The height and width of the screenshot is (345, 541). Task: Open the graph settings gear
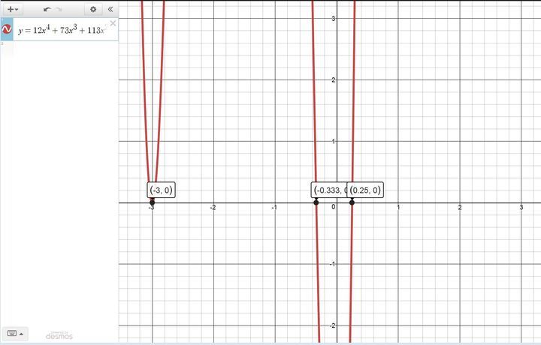(x=93, y=9)
